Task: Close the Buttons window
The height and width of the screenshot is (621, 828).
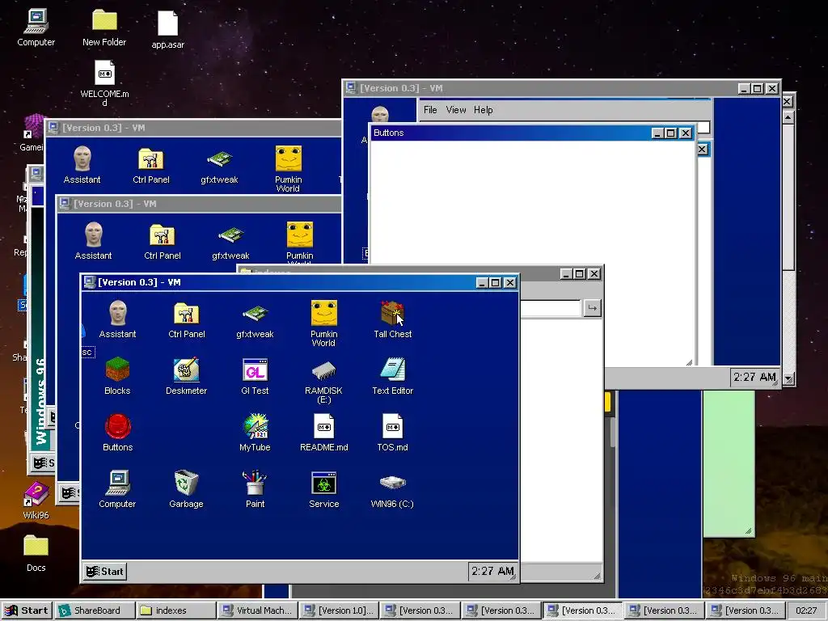Action: click(x=686, y=133)
